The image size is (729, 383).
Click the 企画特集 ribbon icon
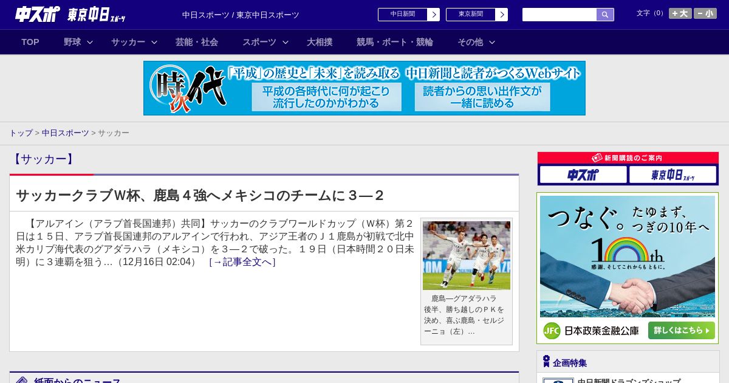click(x=546, y=362)
